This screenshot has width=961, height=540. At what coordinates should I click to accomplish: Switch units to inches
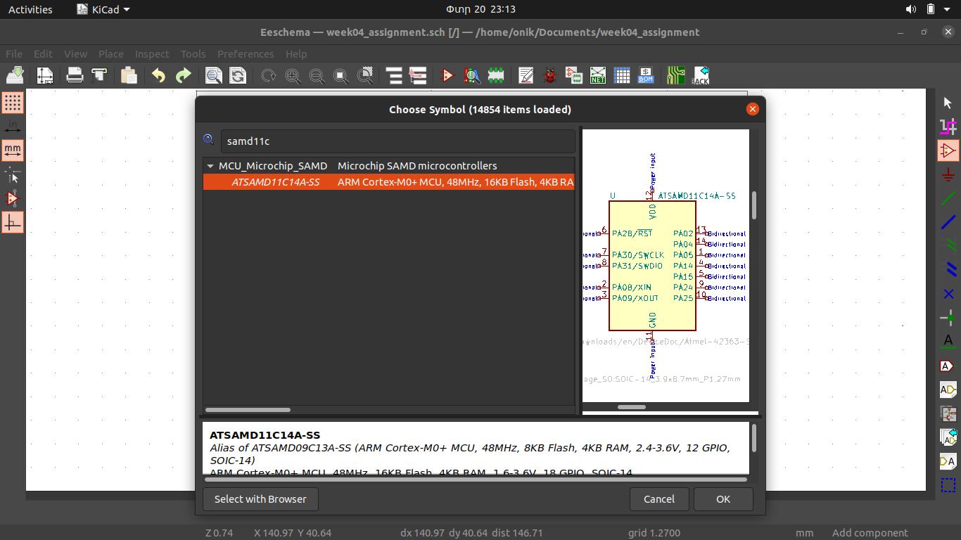click(13, 127)
